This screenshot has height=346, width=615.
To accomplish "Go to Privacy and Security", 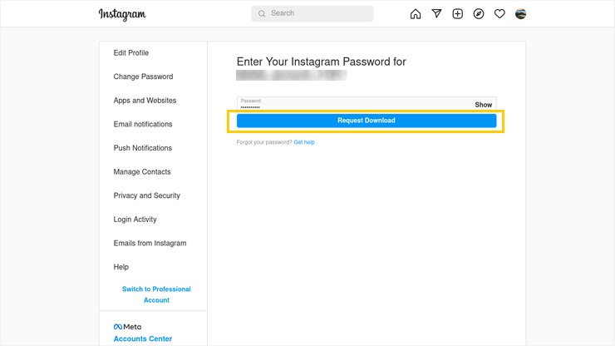I will coord(147,195).
